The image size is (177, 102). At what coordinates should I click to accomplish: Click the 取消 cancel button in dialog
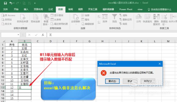[x=130, y=81]
